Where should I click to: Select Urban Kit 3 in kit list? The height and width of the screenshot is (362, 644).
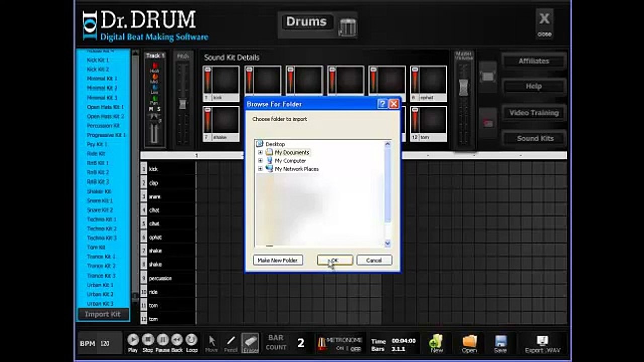100,304
